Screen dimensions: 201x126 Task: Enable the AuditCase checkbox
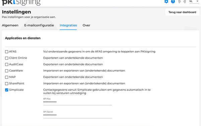click(7, 64)
